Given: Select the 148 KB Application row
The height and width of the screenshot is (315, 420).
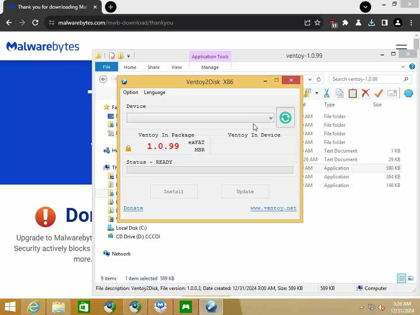Looking at the screenshot, I should (x=352, y=185).
